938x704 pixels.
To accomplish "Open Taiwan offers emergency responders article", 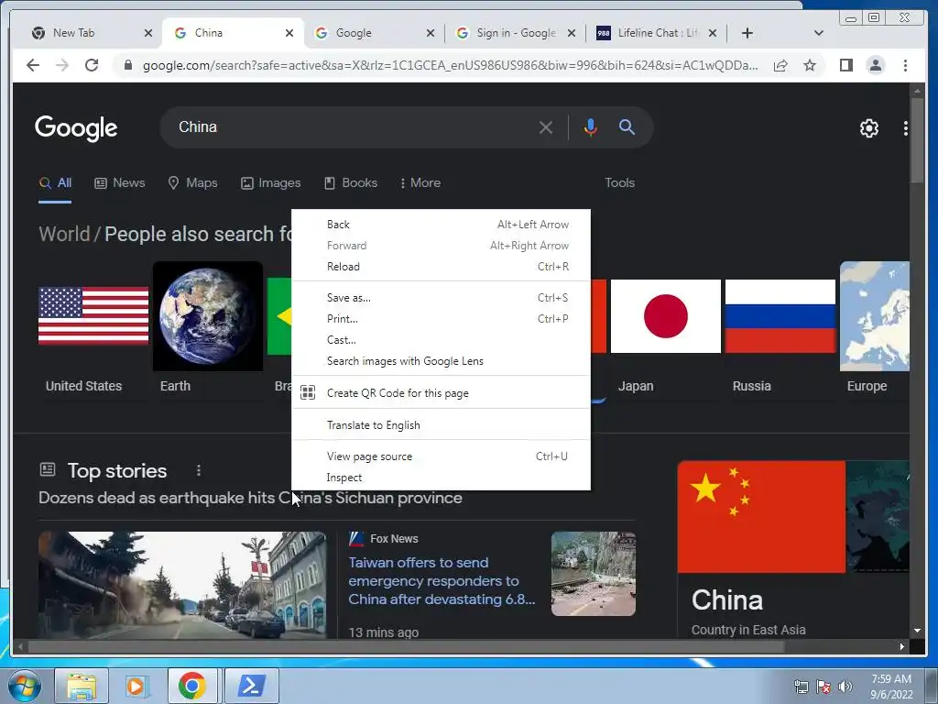I will point(442,580).
